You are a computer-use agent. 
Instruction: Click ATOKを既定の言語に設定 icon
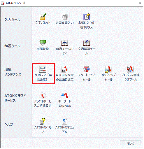pos(65,69)
